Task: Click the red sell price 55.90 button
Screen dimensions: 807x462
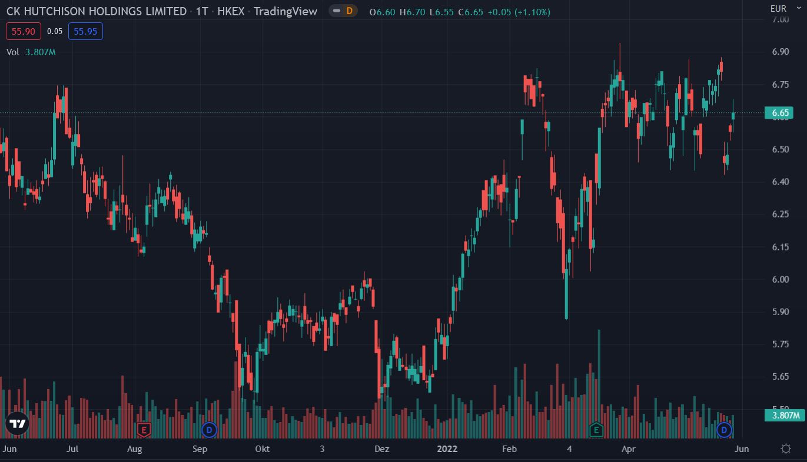Action: click(x=24, y=31)
